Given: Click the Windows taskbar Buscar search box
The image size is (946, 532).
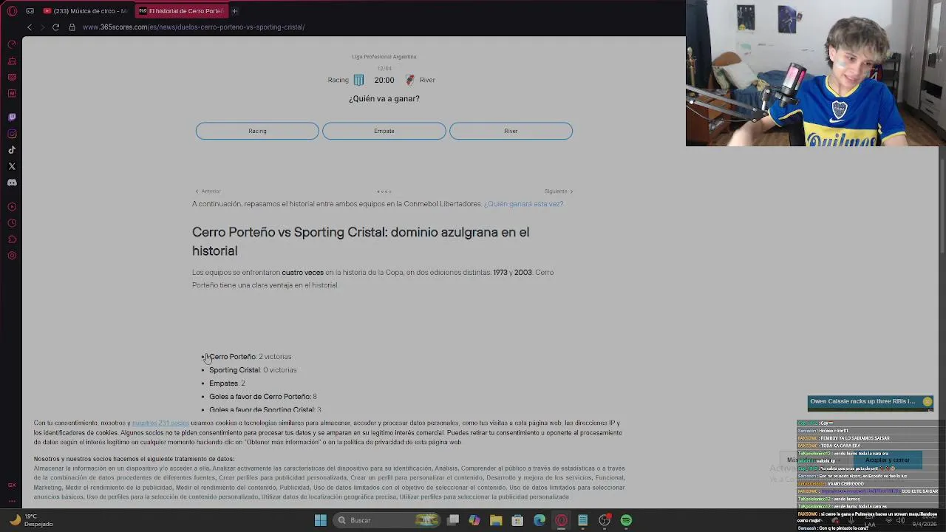Looking at the screenshot, I should (x=386, y=520).
